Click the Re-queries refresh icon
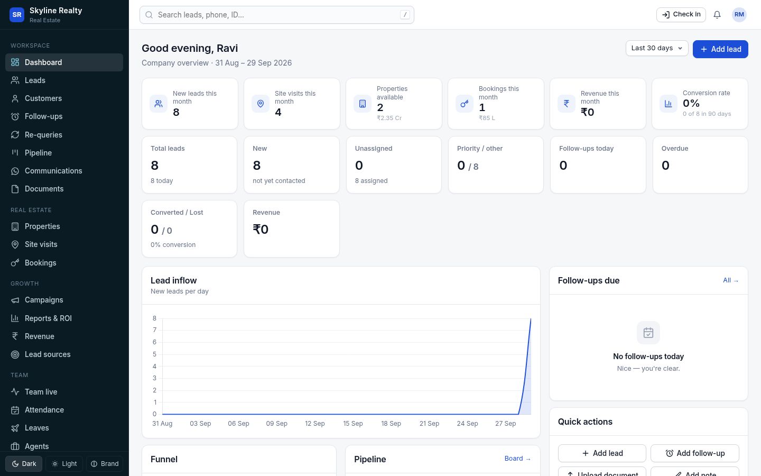 click(15, 135)
